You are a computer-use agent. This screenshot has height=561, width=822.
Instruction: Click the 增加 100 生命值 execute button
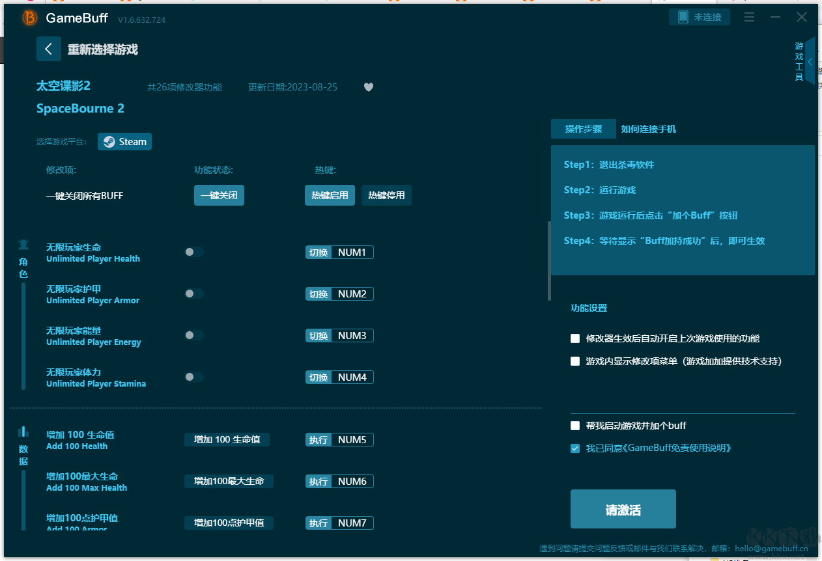coord(227,440)
